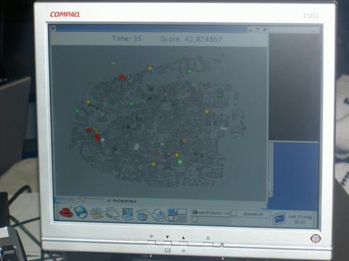Select the first workspace in workspace switcher

[172, 212]
